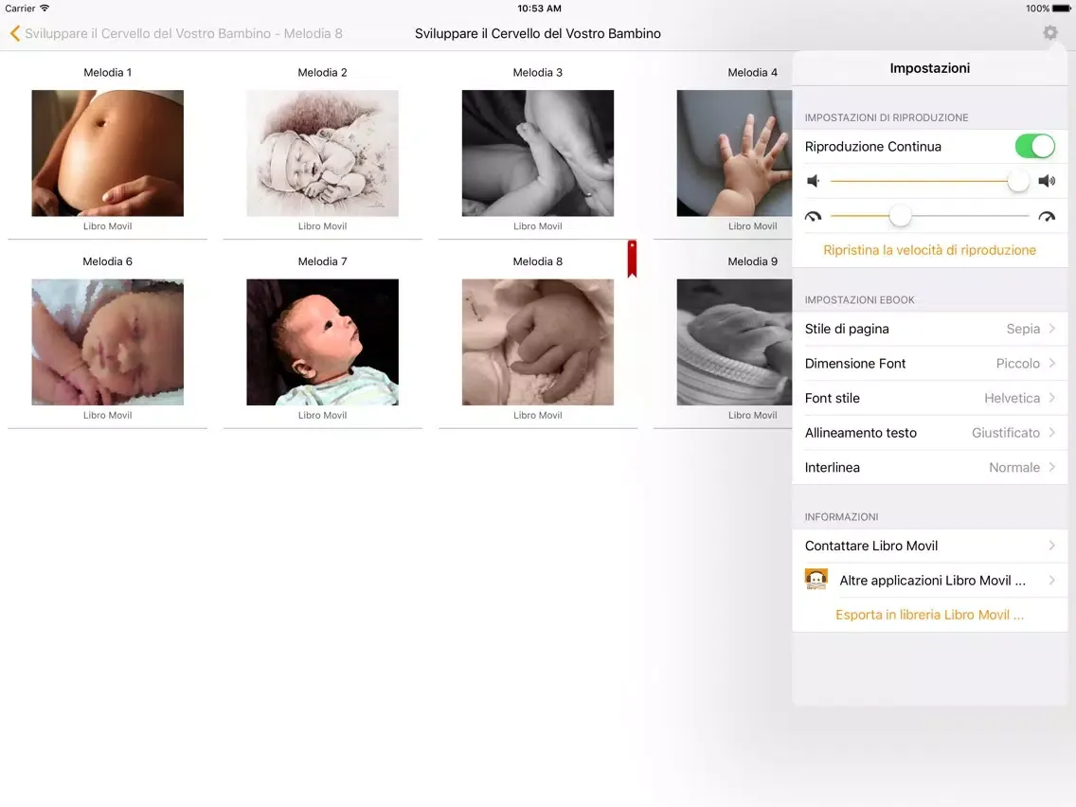Tap the red bookmark ribbon on Melodia 8
Screen dimensions: 1076x807
pos(632,259)
